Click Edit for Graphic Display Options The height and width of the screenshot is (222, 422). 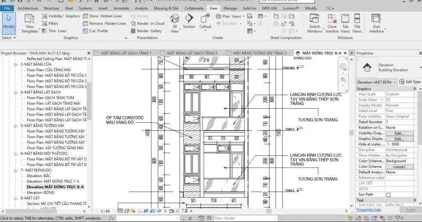pyautogui.click(x=399, y=139)
